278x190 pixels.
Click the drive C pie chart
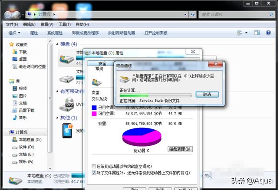click(142, 137)
